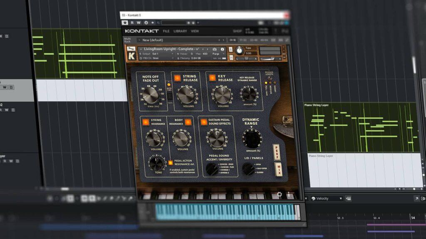Open the Purge dropdown menu
The image size is (426, 239).
(216, 54)
